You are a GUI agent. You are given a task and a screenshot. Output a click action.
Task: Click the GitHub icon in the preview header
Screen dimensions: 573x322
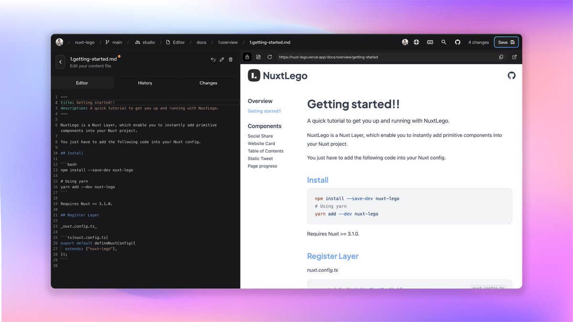tap(511, 75)
